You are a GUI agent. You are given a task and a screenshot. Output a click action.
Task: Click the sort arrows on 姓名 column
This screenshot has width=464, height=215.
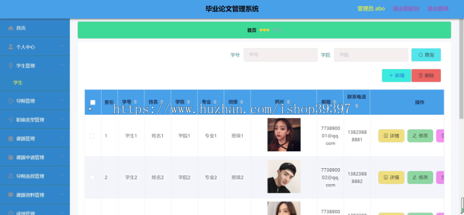pyautogui.click(x=162, y=102)
